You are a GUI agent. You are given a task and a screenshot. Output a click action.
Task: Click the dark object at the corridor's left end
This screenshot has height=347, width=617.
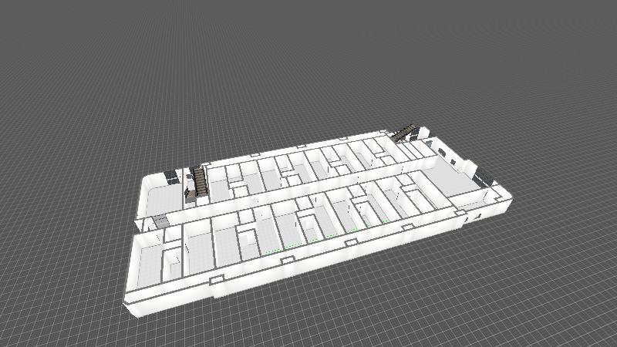tap(160, 222)
